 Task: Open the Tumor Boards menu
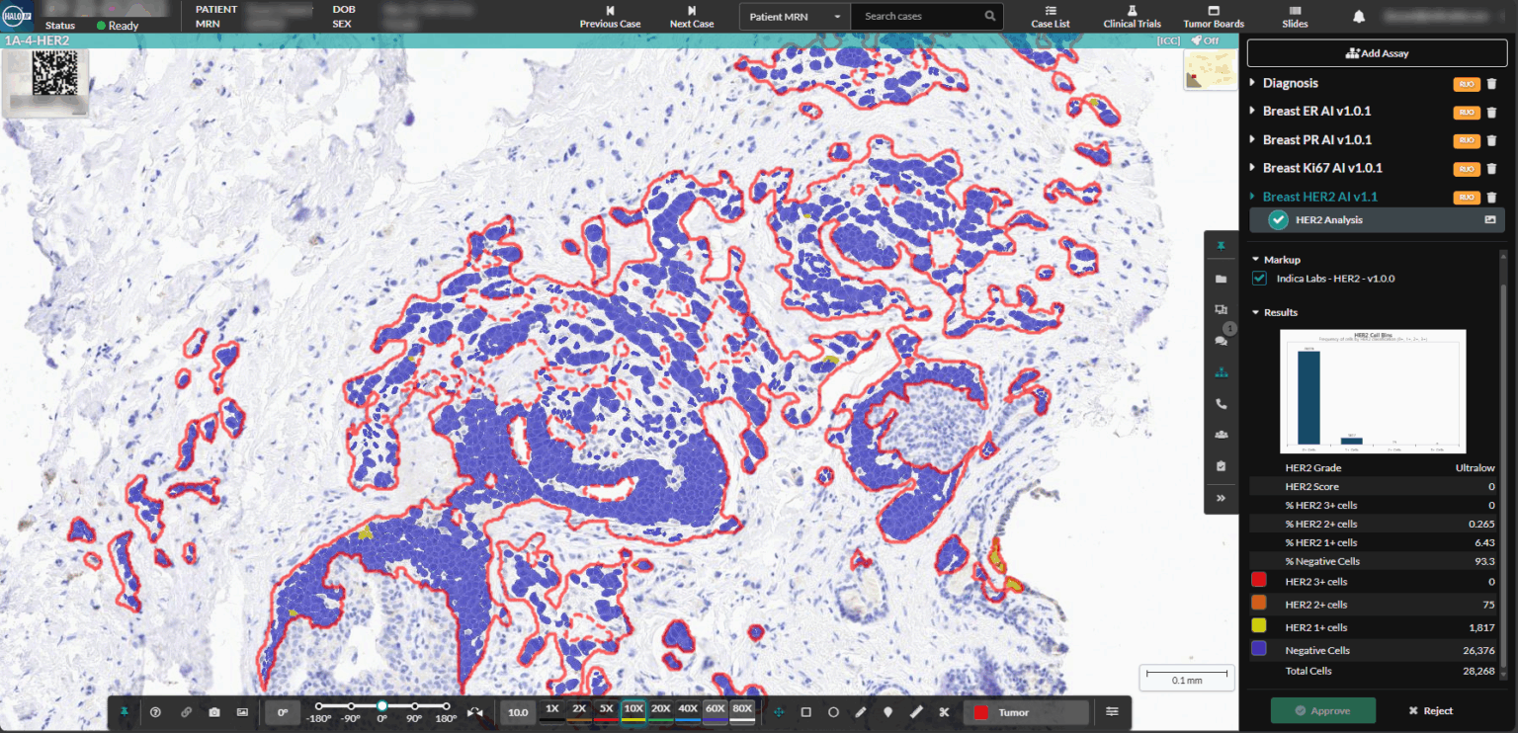pyautogui.click(x=1213, y=17)
